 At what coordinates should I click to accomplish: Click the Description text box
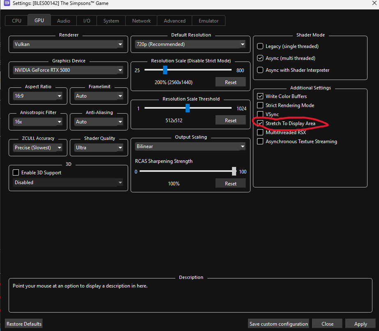pos(191,295)
